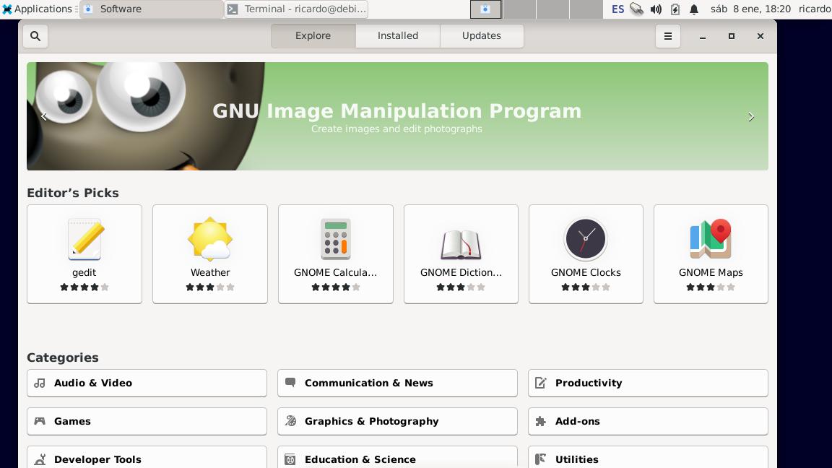Select the Software window in the taskbar

(151, 9)
